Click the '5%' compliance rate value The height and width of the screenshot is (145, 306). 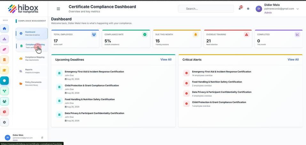(x=108, y=41)
